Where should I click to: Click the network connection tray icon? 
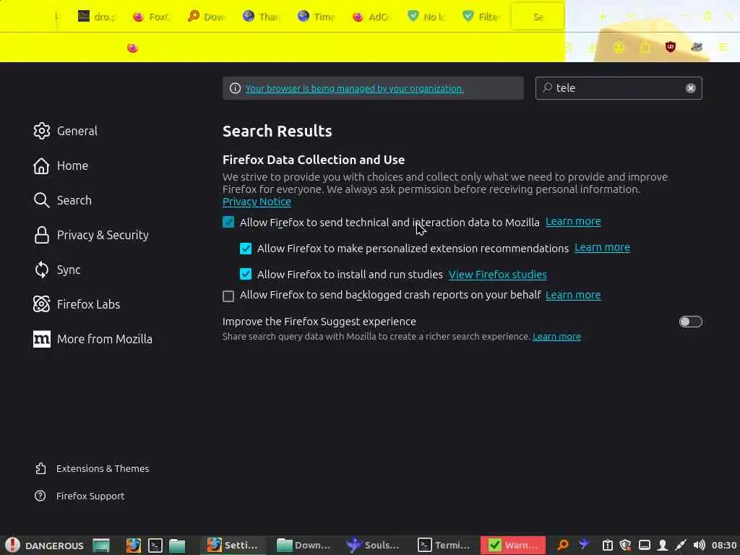pos(681,545)
